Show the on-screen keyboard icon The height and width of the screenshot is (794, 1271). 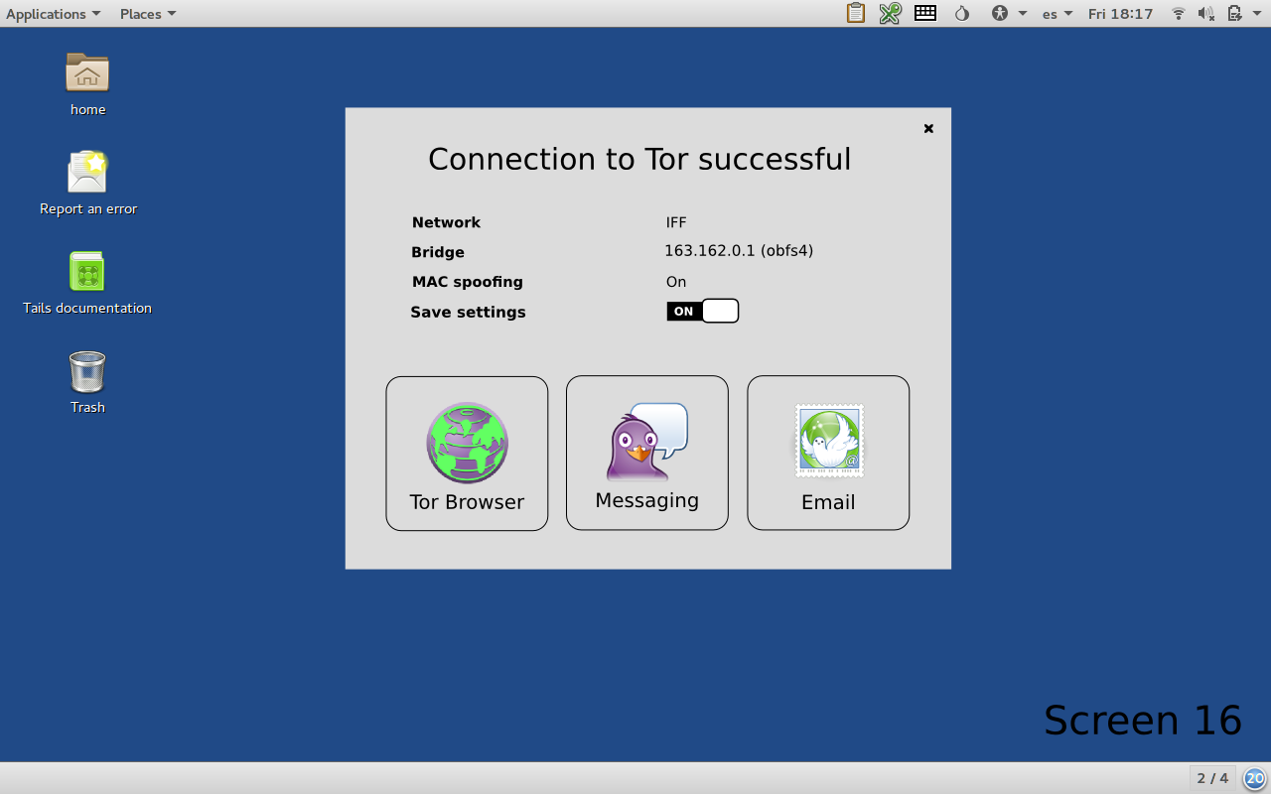(925, 14)
